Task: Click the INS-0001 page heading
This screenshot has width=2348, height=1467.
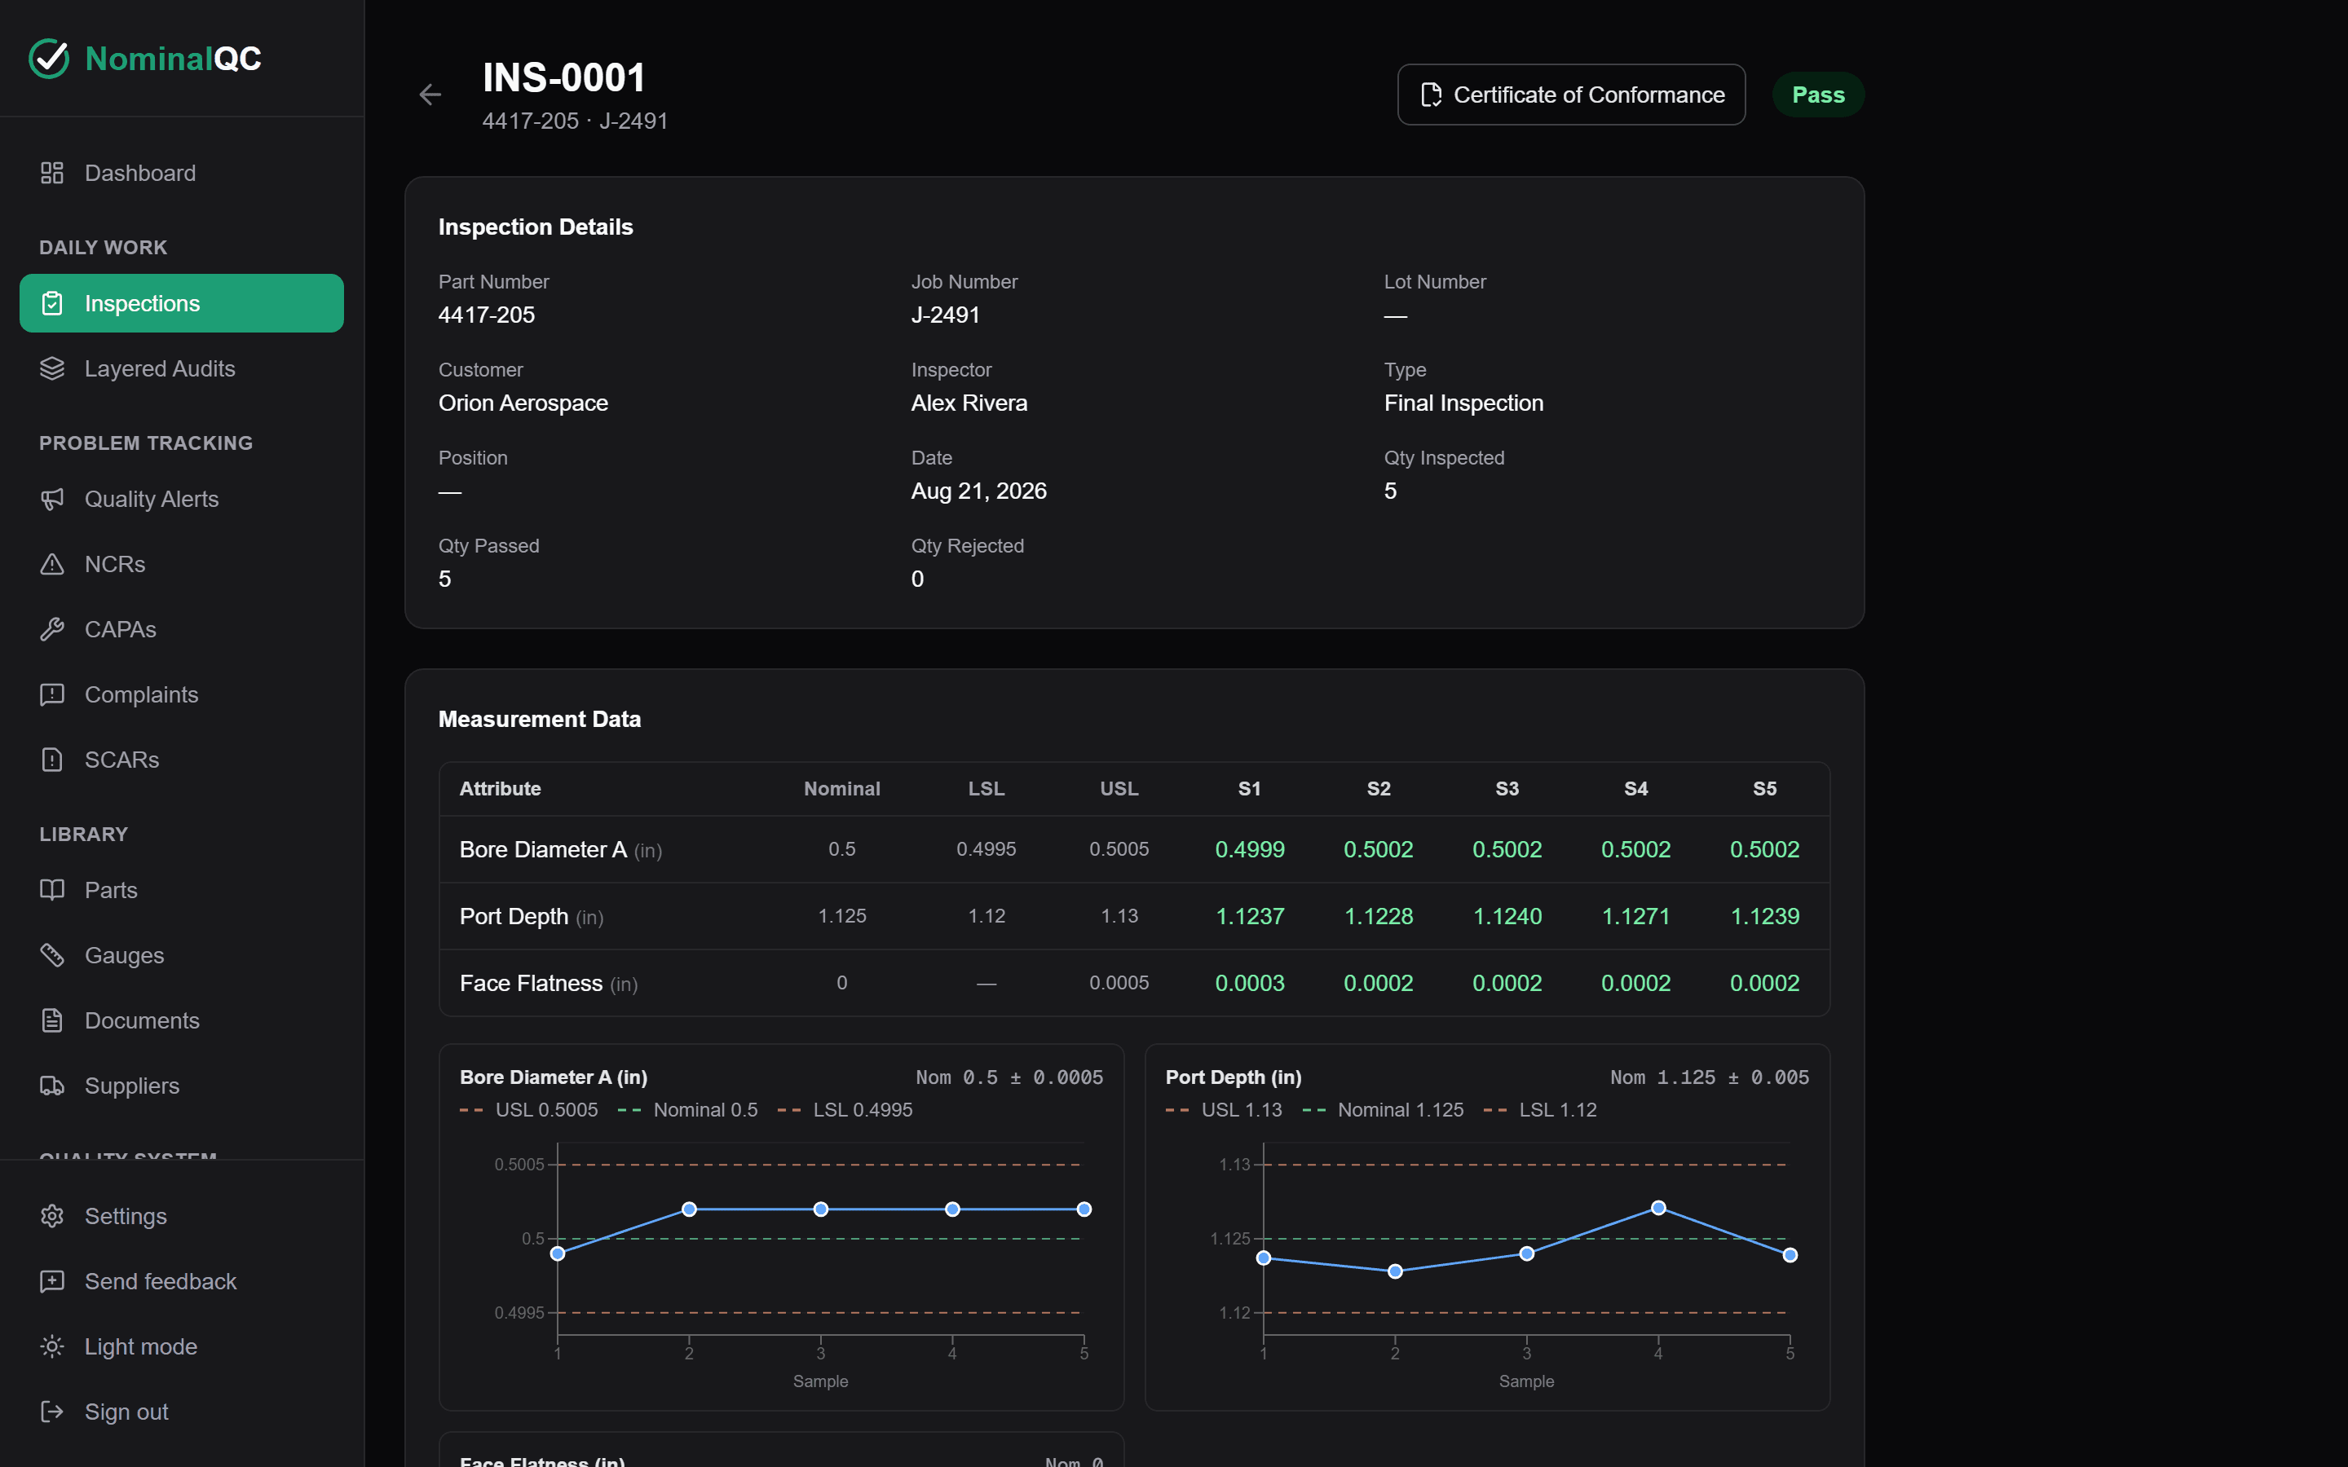Action: pyautogui.click(x=563, y=77)
